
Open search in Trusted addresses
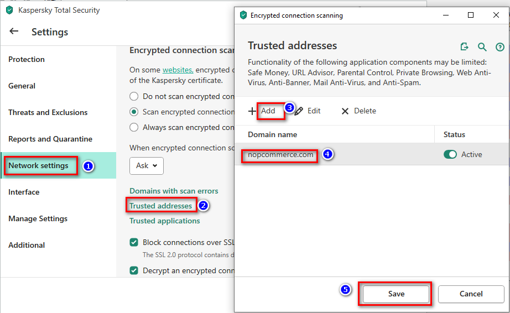point(482,47)
